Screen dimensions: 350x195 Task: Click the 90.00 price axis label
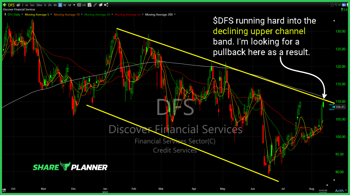pos(341,172)
